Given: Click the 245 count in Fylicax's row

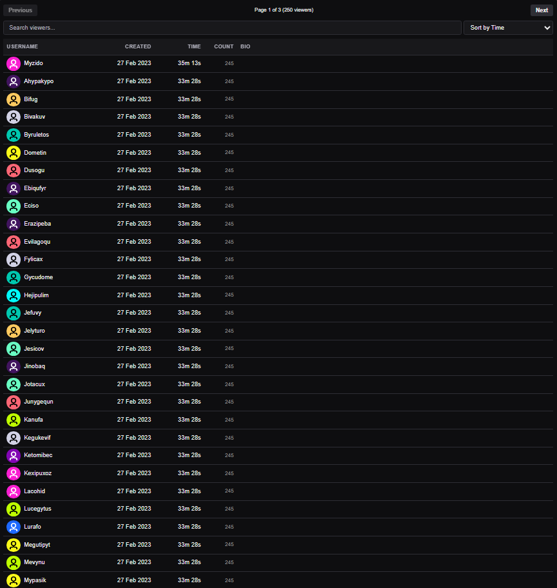Looking at the screenshot, I should (229, 259).
